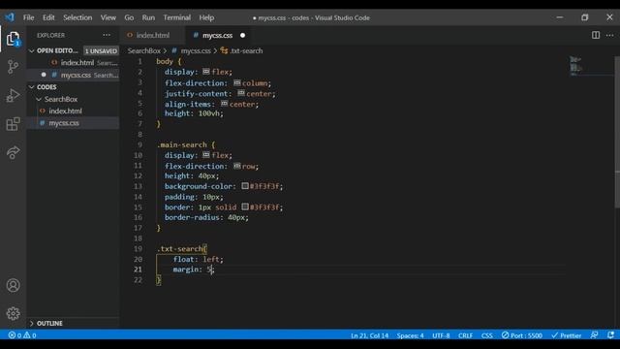This screenshot has width=620, height=349.
Task: Collapse the SearchBox folder
Action: click(x=39, y=99)
